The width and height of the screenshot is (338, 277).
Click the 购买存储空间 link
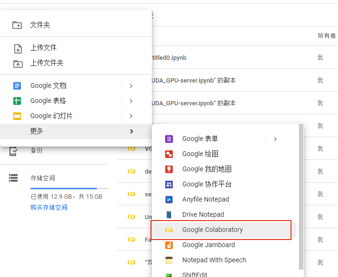point(49,207)
